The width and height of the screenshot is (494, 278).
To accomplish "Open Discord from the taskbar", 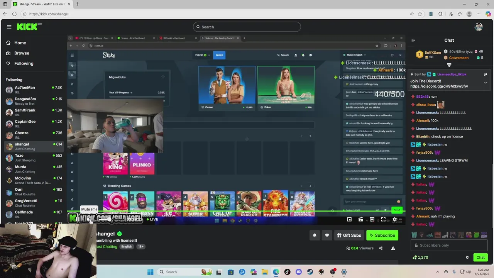I will pos(298,272).
